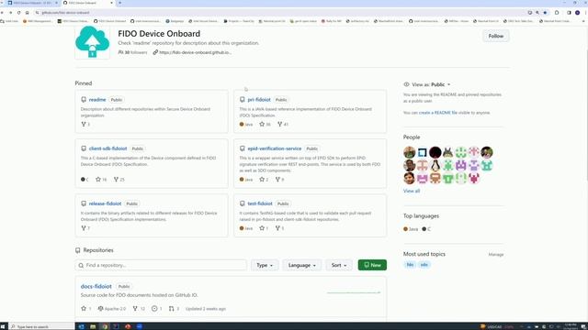The height and width of the screenshot is (330, 588).
Task: Open the docs-fidoiot repository
Action: coord(96,286)
